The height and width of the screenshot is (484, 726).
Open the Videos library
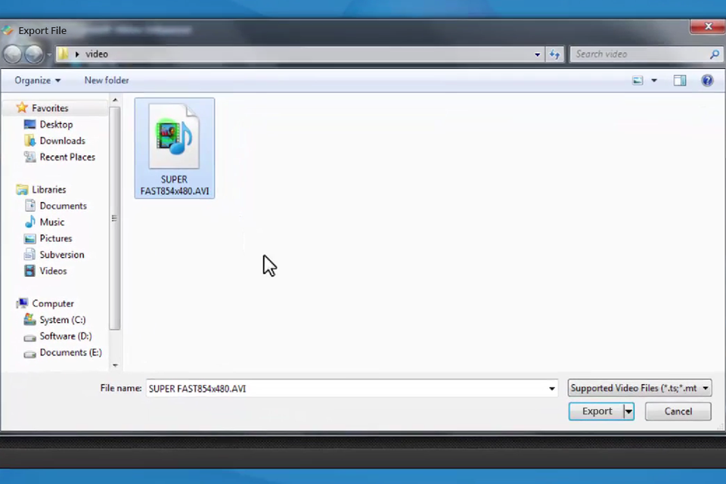pyautogui.click(x=53, y=271)
